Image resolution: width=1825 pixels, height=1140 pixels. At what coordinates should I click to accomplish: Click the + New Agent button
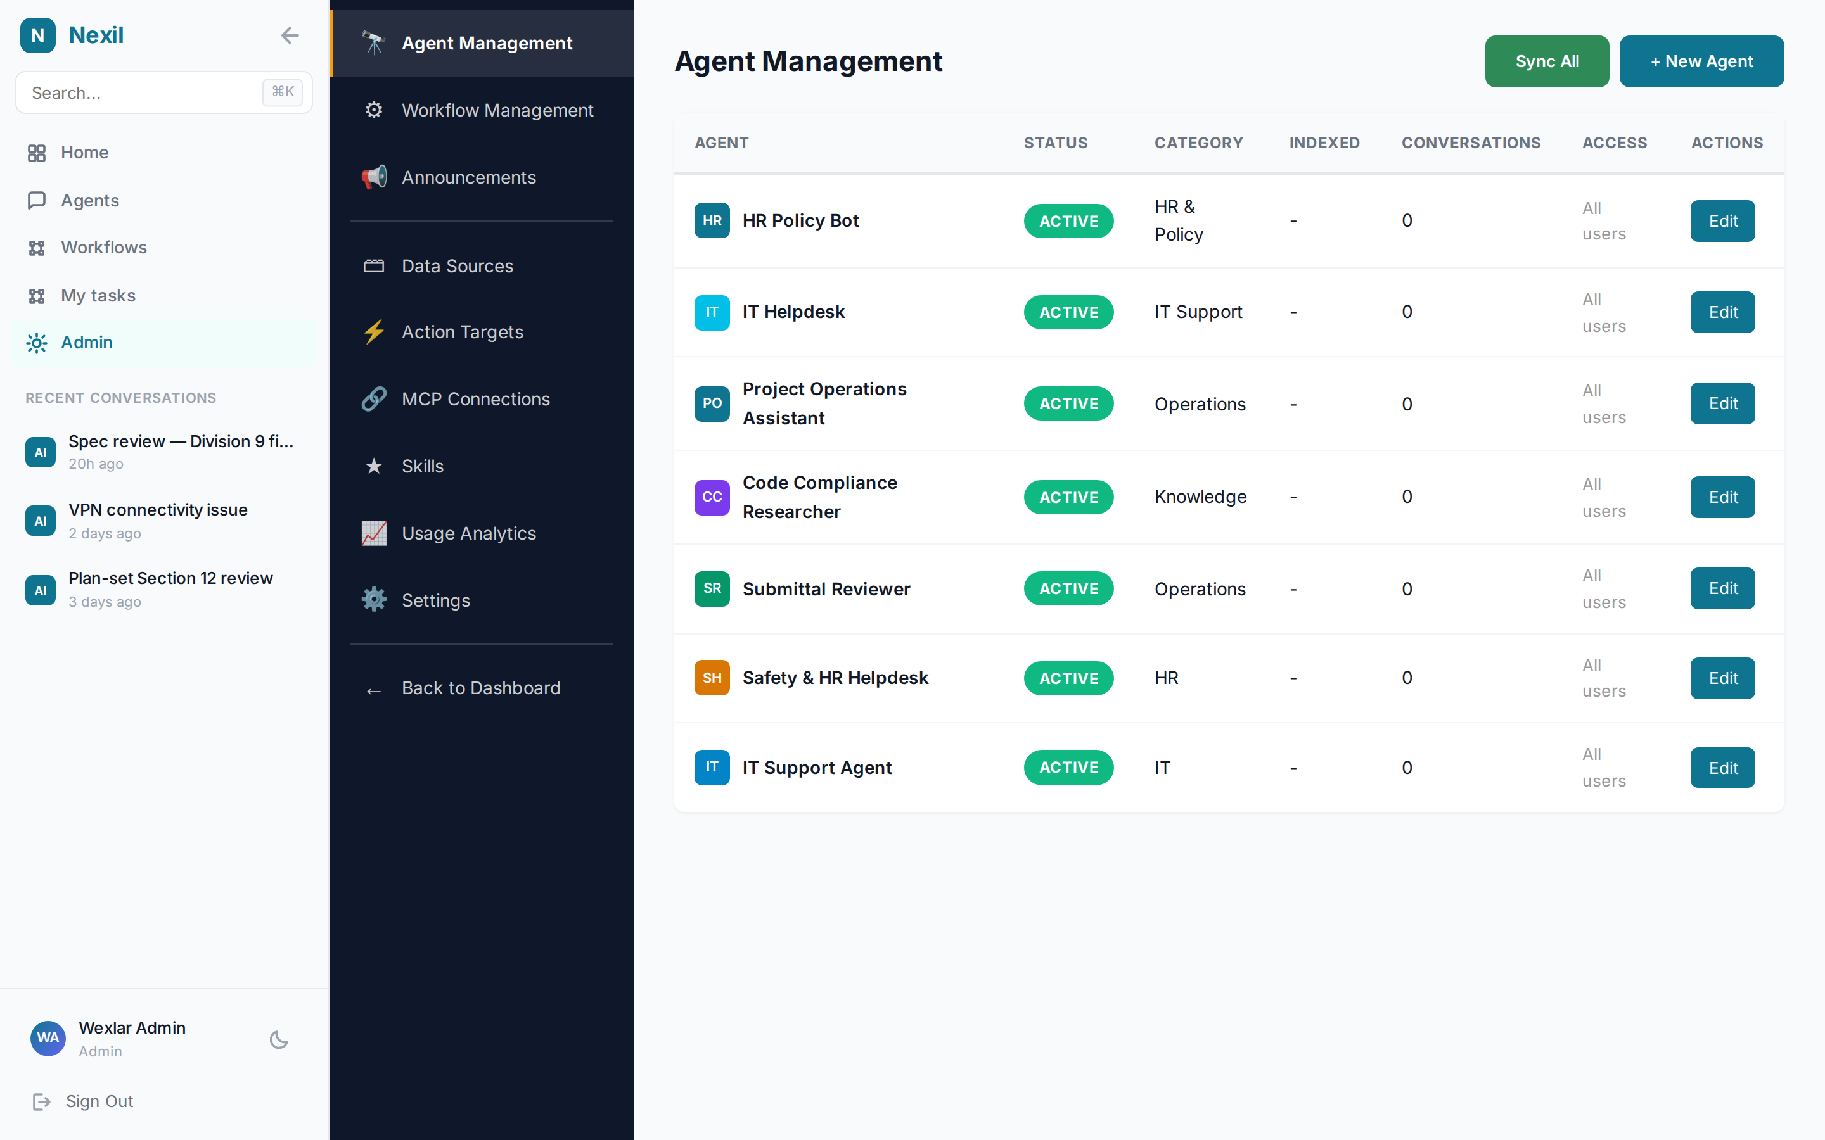point(1701,61)
